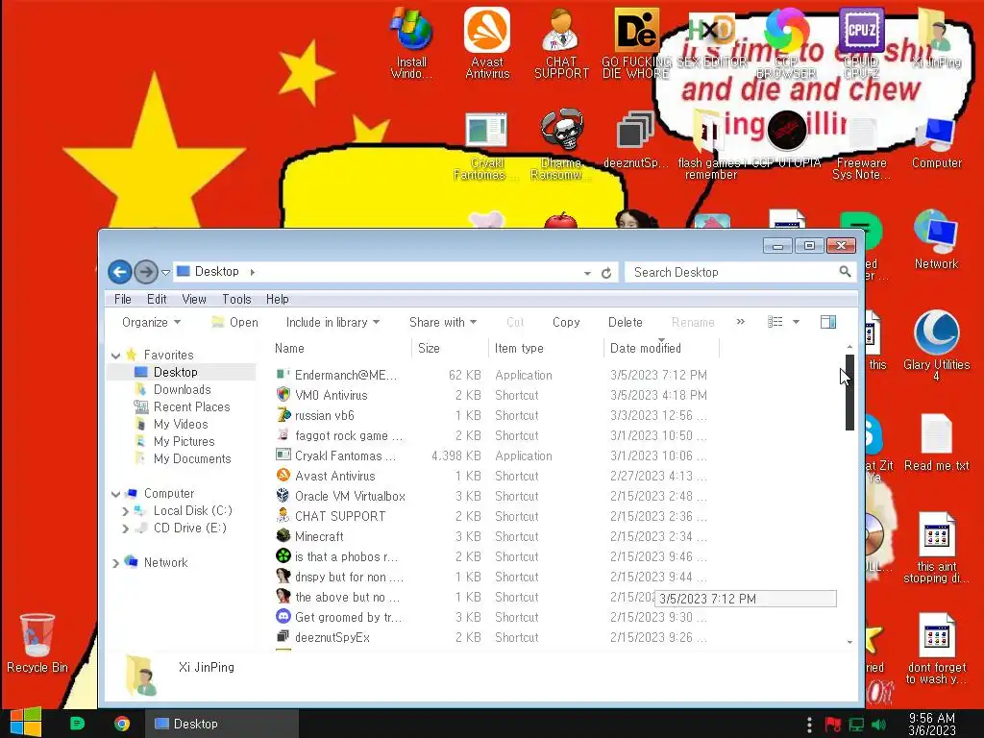The width and height of the screenshot is (984, 738).
Task: Collapse the Favorites tree group
Action: click(x=116, y=356)
